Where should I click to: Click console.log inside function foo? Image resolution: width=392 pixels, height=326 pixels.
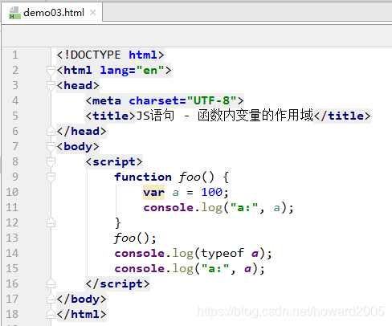(x=183, y=208)
